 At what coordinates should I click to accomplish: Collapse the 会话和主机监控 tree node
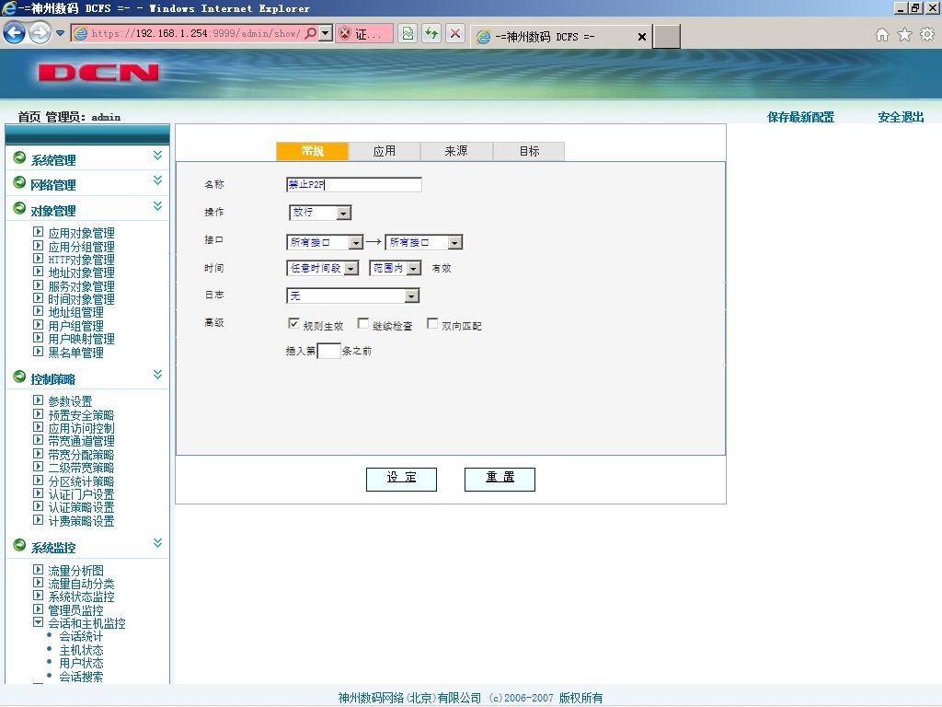(x=38, y=622)
